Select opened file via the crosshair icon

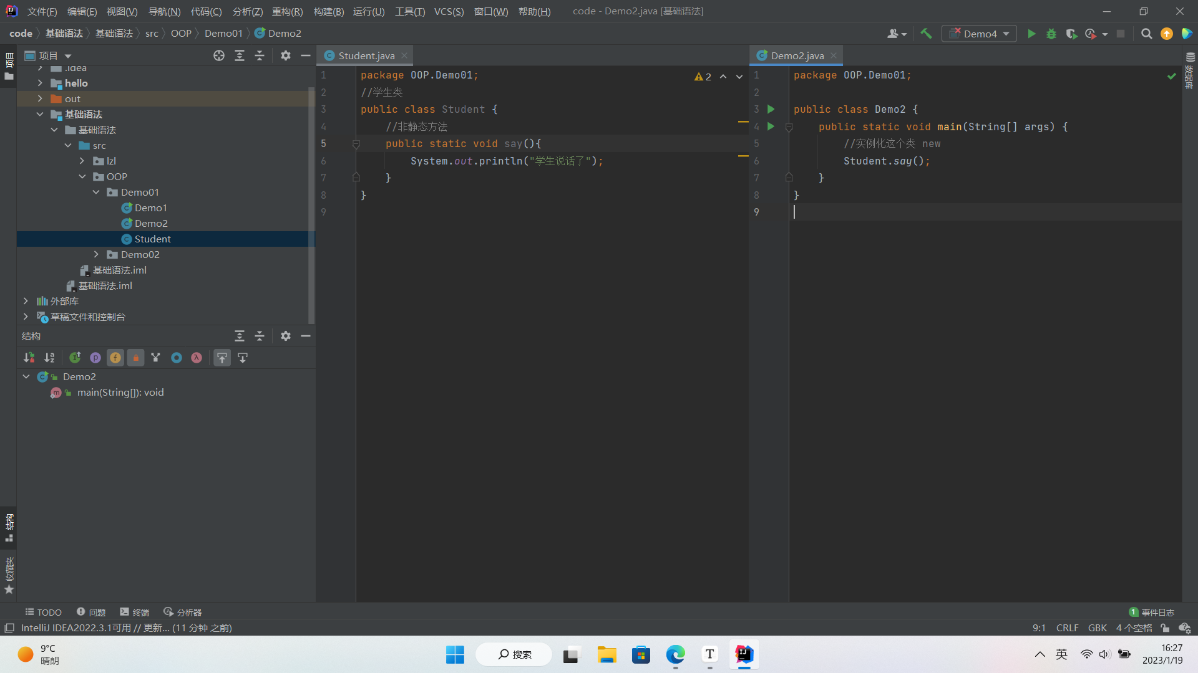(218, 55)
